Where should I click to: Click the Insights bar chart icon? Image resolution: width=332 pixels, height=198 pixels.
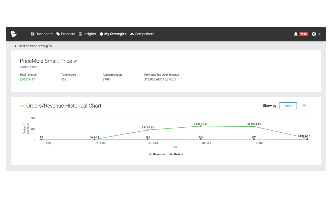click(81, 34)
